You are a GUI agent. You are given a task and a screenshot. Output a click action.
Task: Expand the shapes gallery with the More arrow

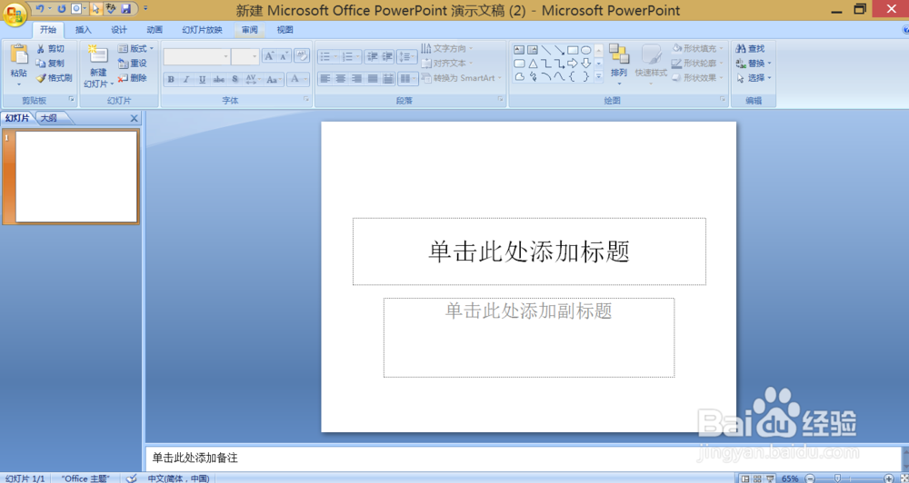tap(599, 76)
